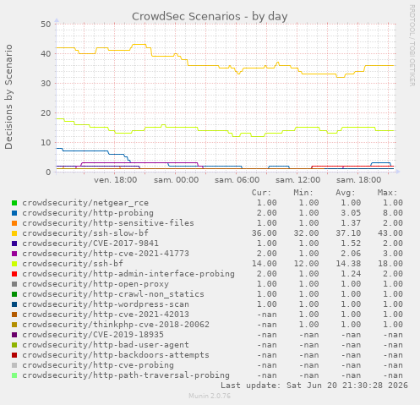The image size is (420, 405).
Task: Click the light green http-path-traversal-probing swatch
Action: (14, 375)
